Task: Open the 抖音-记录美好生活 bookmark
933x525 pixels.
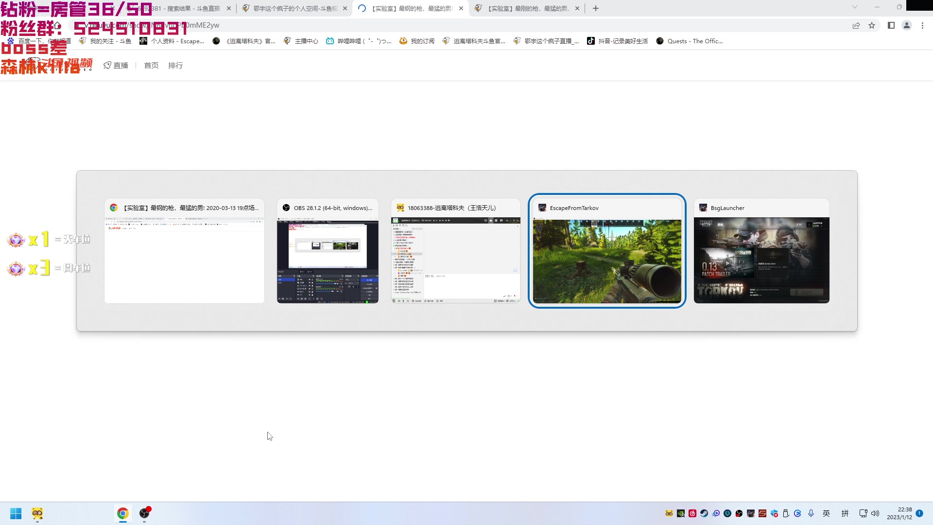Action: (x=618, y=41)
